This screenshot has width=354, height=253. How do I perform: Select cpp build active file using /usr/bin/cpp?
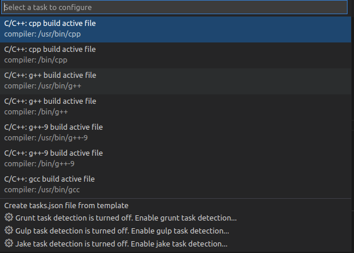50,24
